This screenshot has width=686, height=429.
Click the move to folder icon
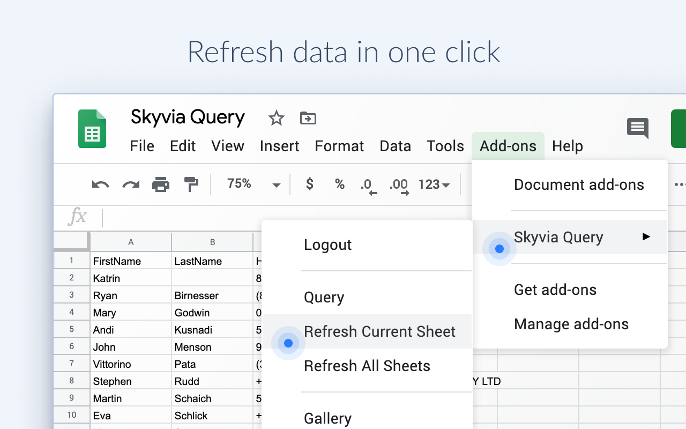click(308, 118)
